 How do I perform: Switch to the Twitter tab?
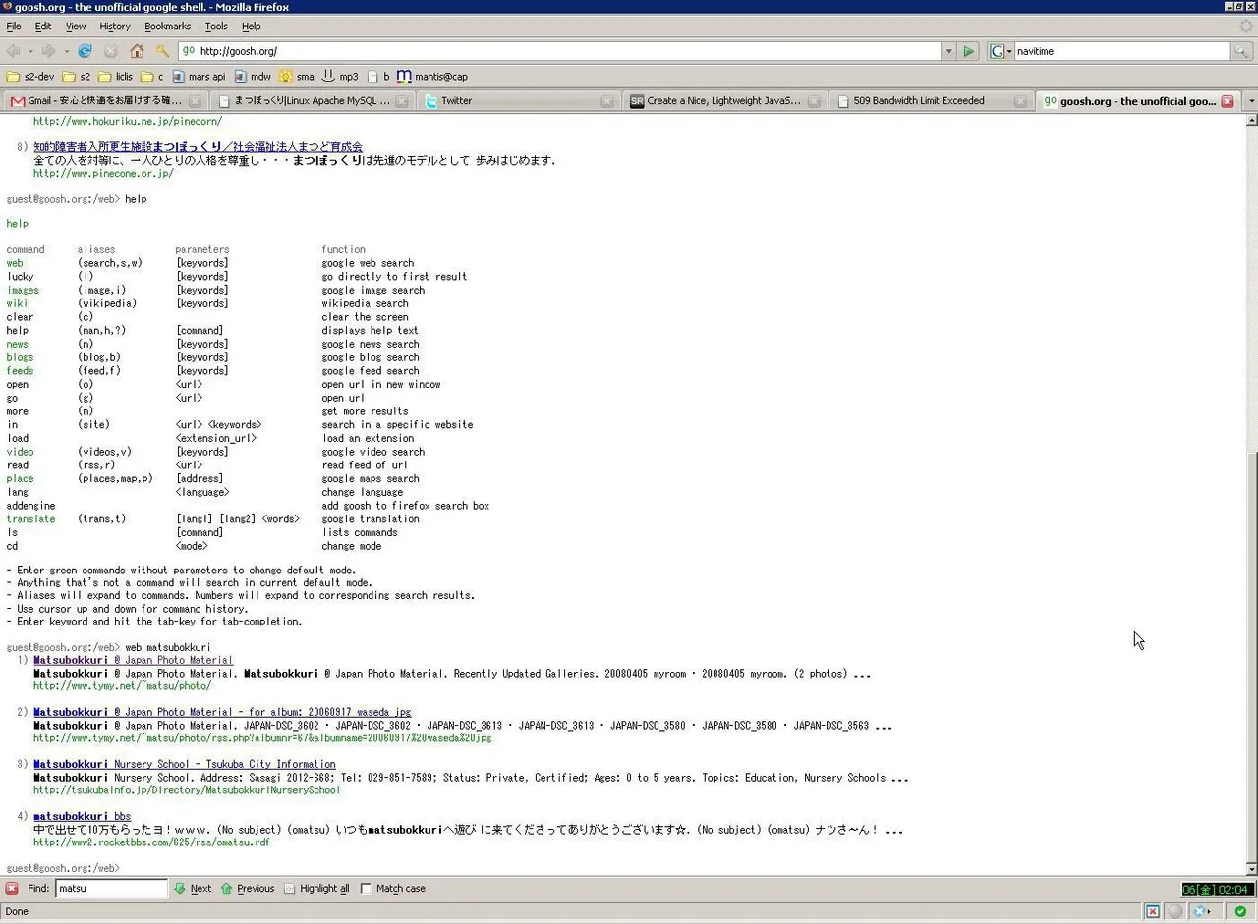456,101
